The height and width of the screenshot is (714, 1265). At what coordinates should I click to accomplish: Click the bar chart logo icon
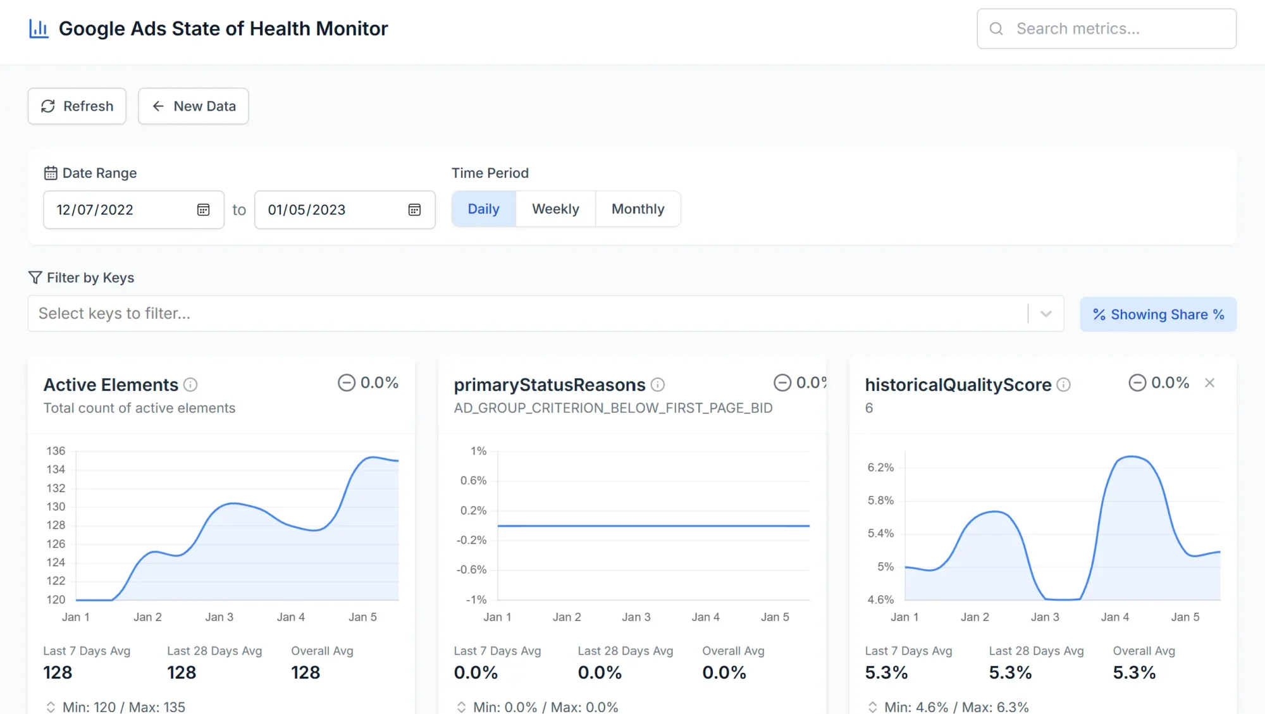pyautogui.click(x=39, y=28)
